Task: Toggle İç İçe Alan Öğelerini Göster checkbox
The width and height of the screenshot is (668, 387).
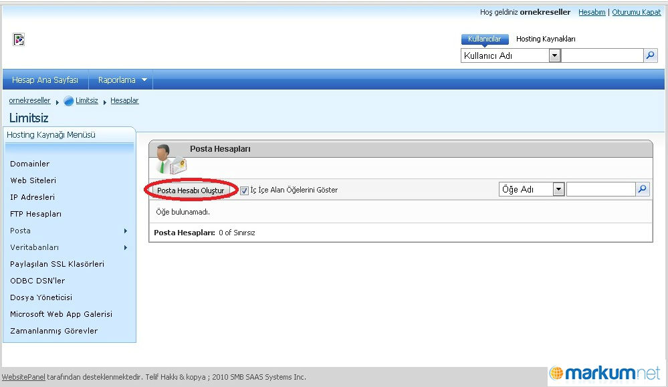Action: point(244,190)
